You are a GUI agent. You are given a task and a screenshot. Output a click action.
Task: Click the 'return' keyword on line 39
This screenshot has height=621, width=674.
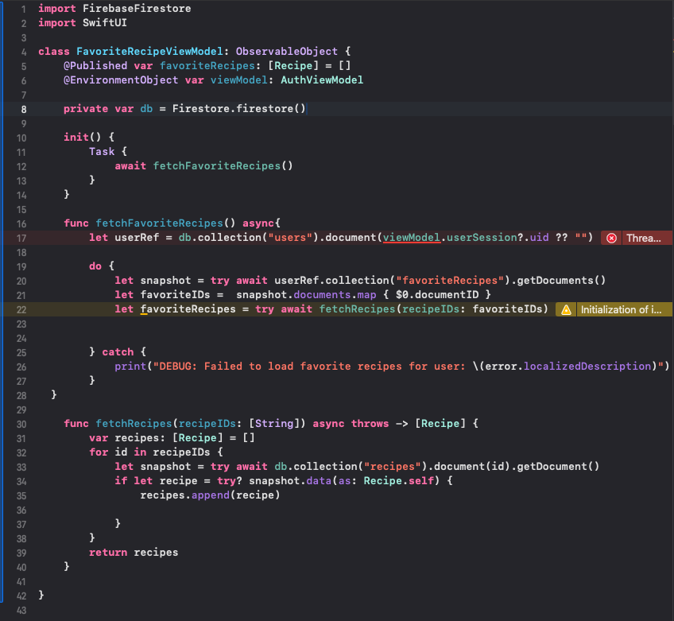[108, 552]
